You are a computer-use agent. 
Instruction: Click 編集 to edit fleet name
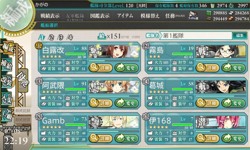tap(240, 36)
